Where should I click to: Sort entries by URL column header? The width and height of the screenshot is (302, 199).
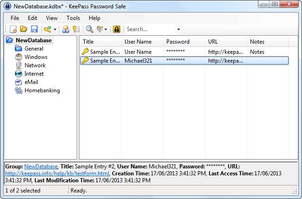(226, 42)
